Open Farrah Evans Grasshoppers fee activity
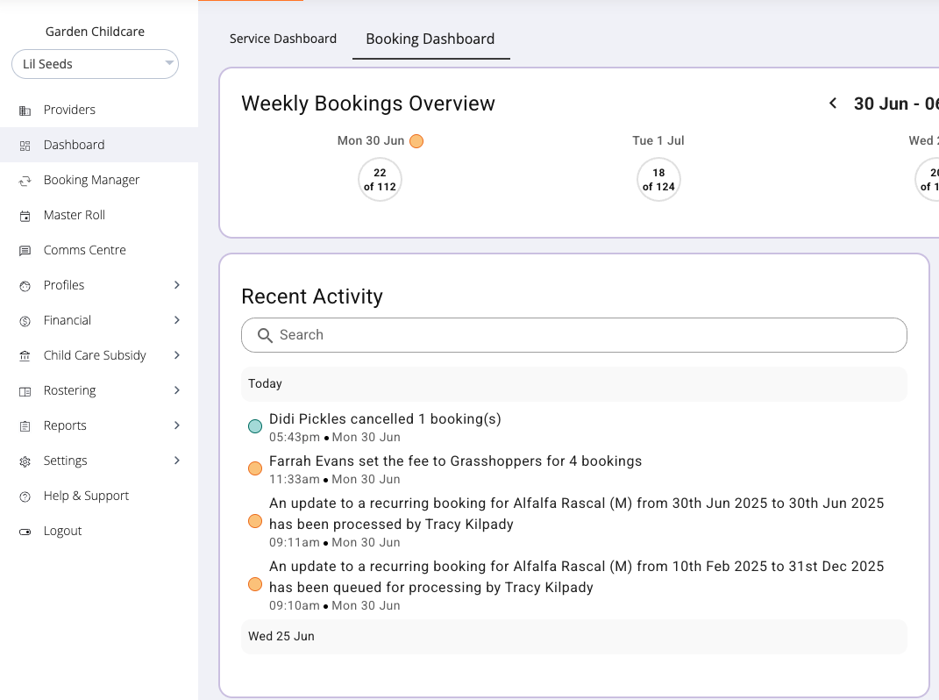This screenshot has height=700, width=939. click(455, 461)
